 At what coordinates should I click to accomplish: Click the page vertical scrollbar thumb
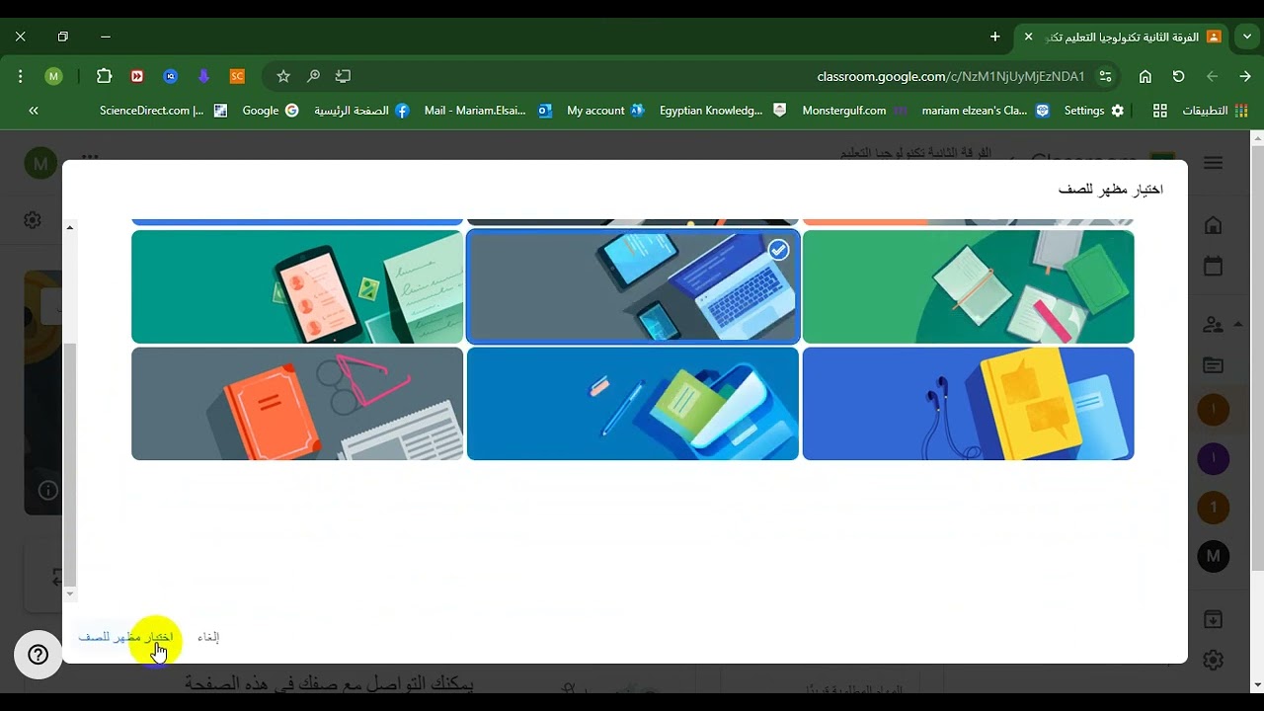tap(1256, 357)
